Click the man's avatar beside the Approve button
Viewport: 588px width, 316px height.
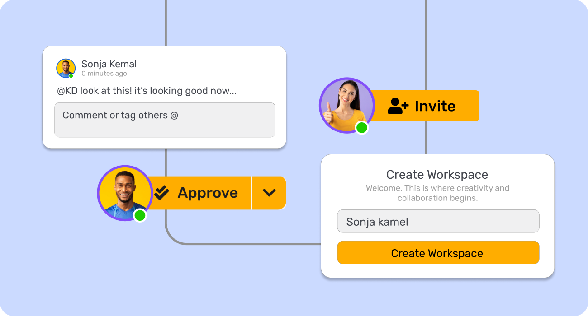pos(124,192)
